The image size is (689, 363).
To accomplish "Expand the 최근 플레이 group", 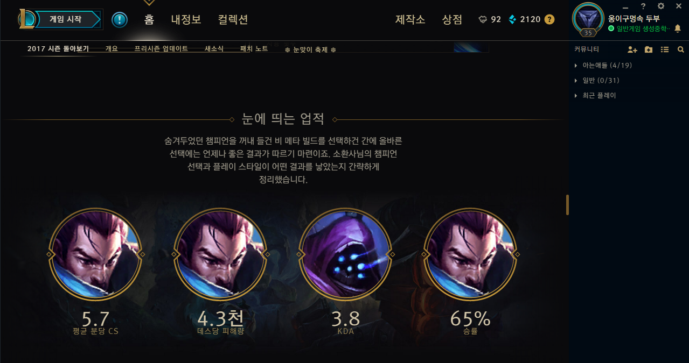I will (596, 95).
